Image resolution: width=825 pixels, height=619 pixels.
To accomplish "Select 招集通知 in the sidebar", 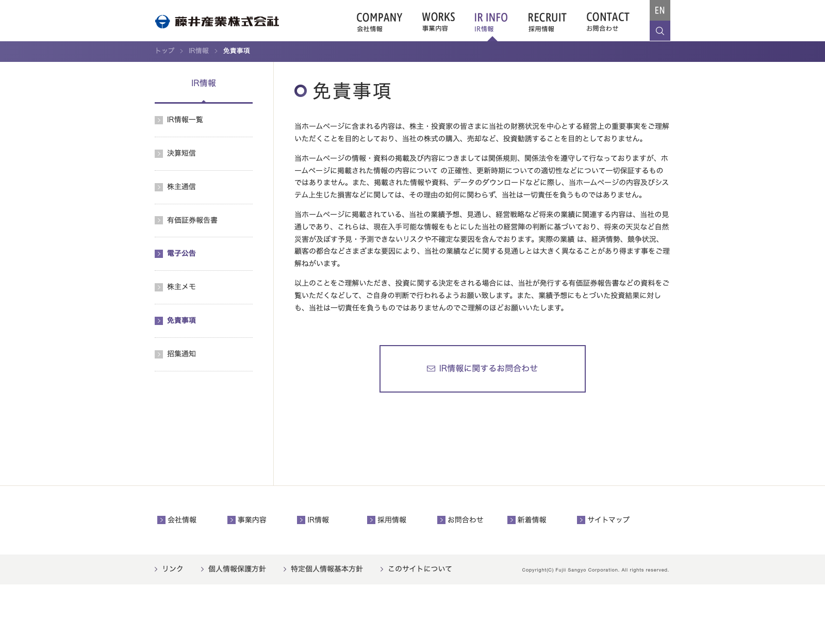I will click(181, 354).
